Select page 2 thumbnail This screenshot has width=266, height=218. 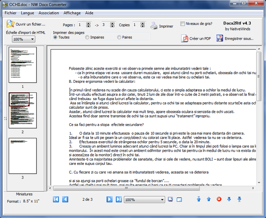[23, 110]
